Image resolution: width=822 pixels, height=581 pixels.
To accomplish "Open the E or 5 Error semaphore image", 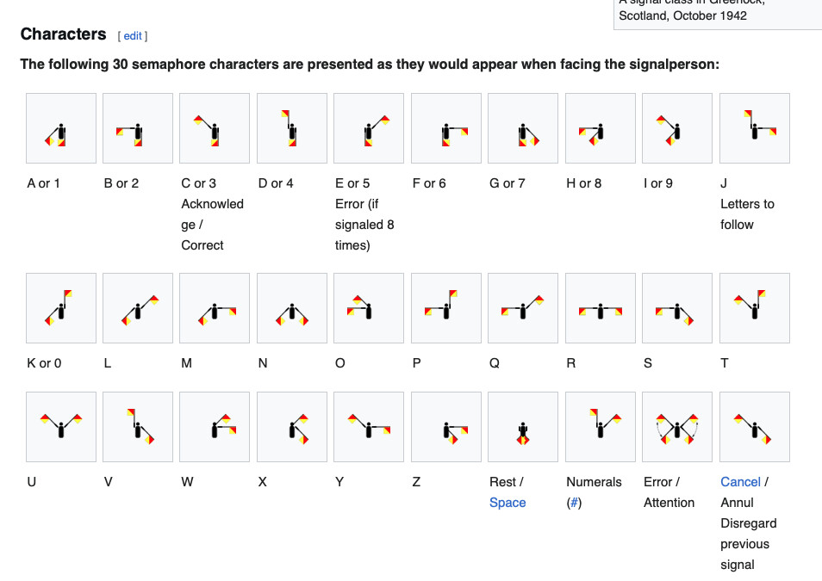I will pyautogui.click(x=369, y=128).
